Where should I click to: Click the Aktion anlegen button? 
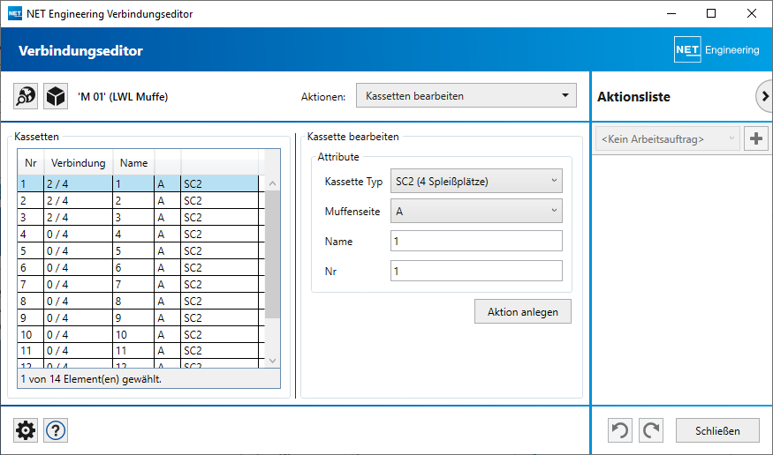[x=523, y=311]
